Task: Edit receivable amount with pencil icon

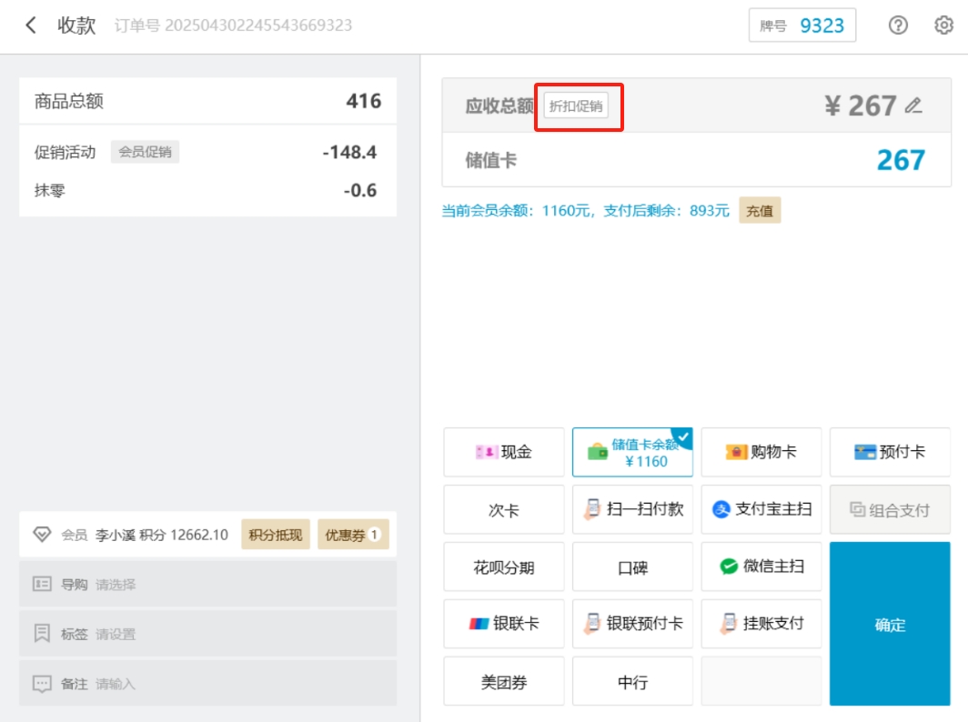Action: click(913, 105)
